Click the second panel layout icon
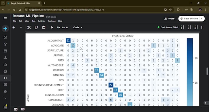 (x=189, y=27)
